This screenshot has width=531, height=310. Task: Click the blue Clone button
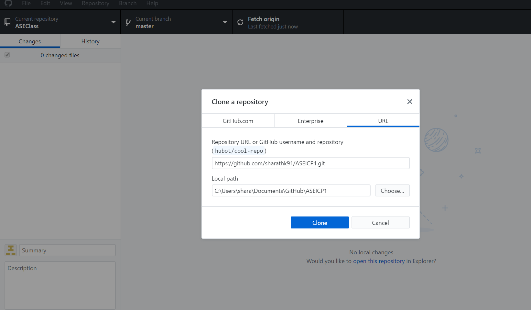click(x=320, y=223)
